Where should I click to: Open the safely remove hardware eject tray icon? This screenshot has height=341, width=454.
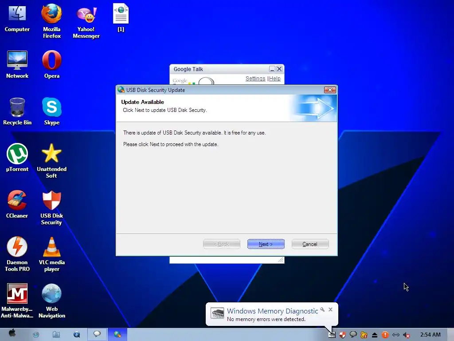pos(374,335)
